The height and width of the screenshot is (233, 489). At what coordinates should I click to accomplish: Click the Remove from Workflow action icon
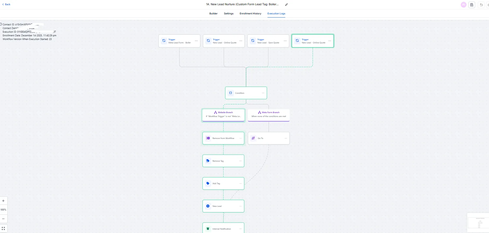pyautogui.click(x=208, y=138)
